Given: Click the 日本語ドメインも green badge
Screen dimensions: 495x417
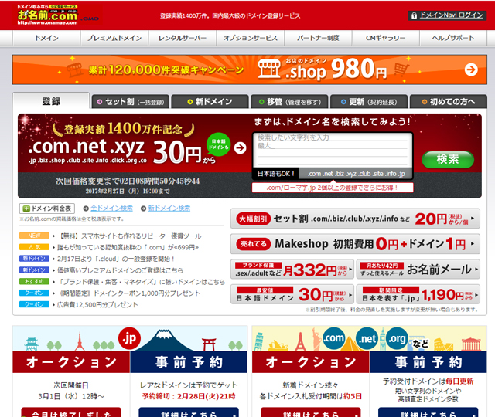Looking at the screenshot, I should pyautogui.click(x=218, y=144).
